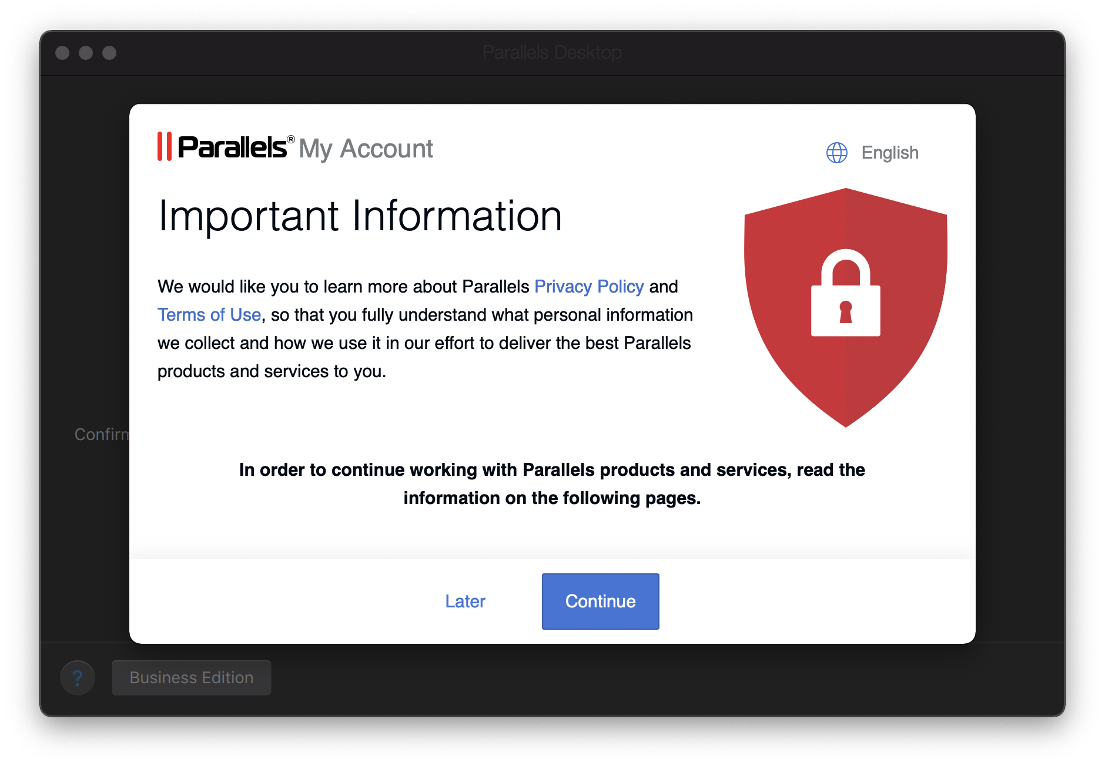Click the blue Continue button

pyautogui.click(x=600, y=602)
